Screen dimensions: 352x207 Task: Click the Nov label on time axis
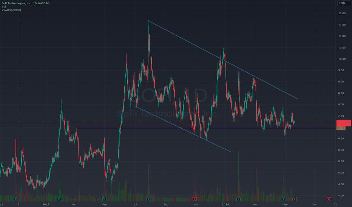tap(196, 204)
